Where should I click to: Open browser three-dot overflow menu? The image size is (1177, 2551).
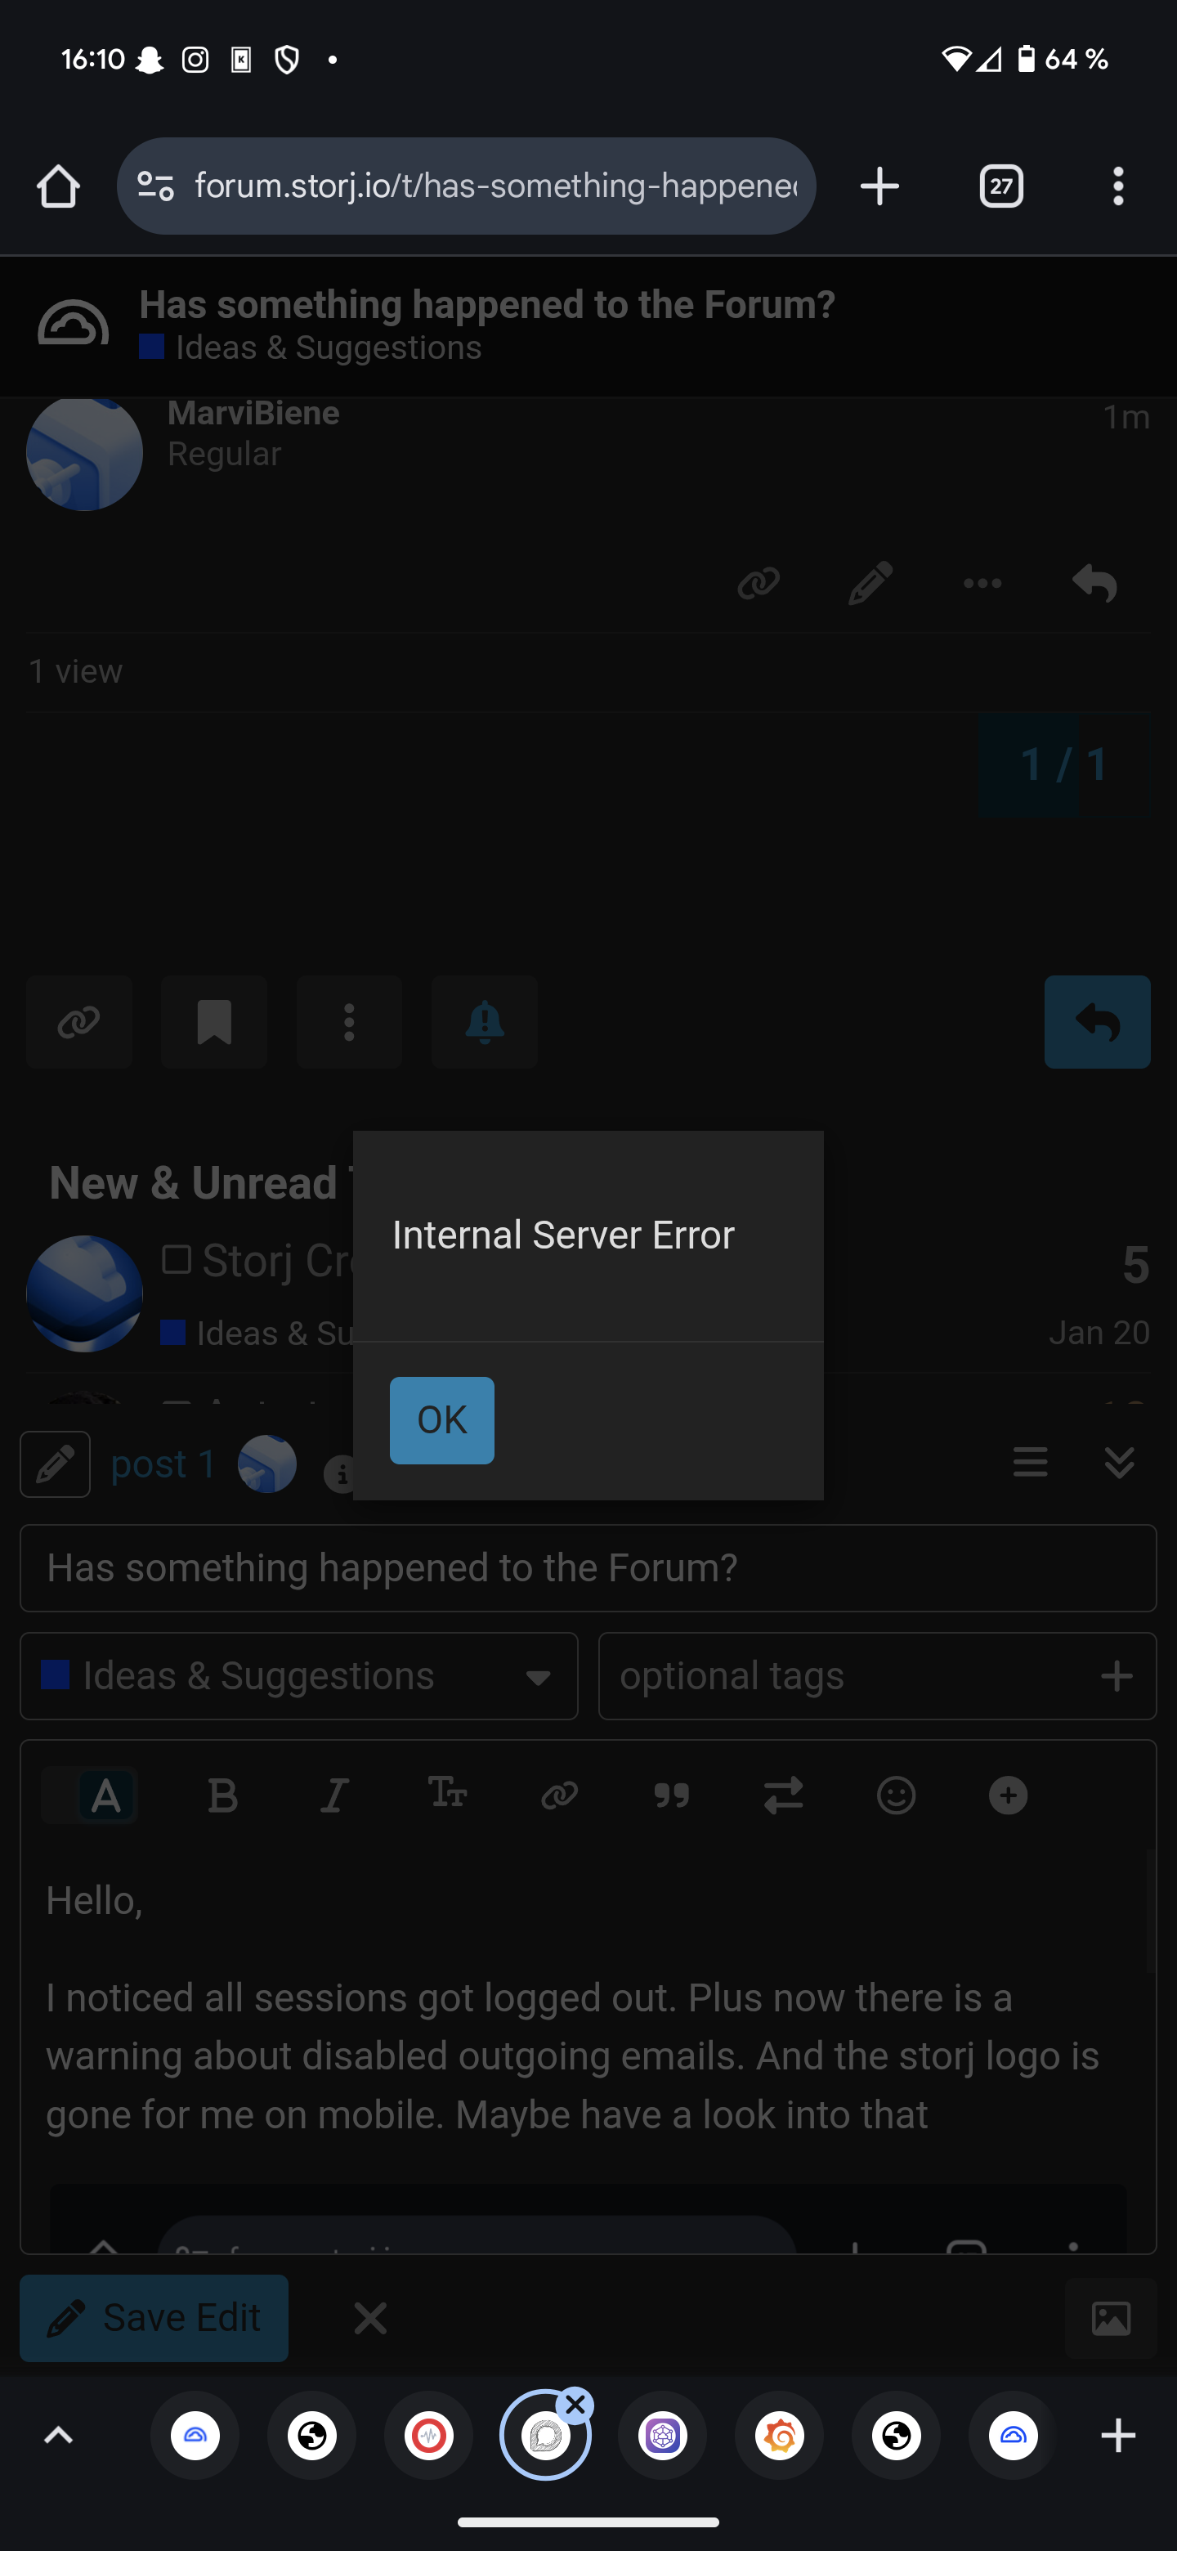[1119, 186]
